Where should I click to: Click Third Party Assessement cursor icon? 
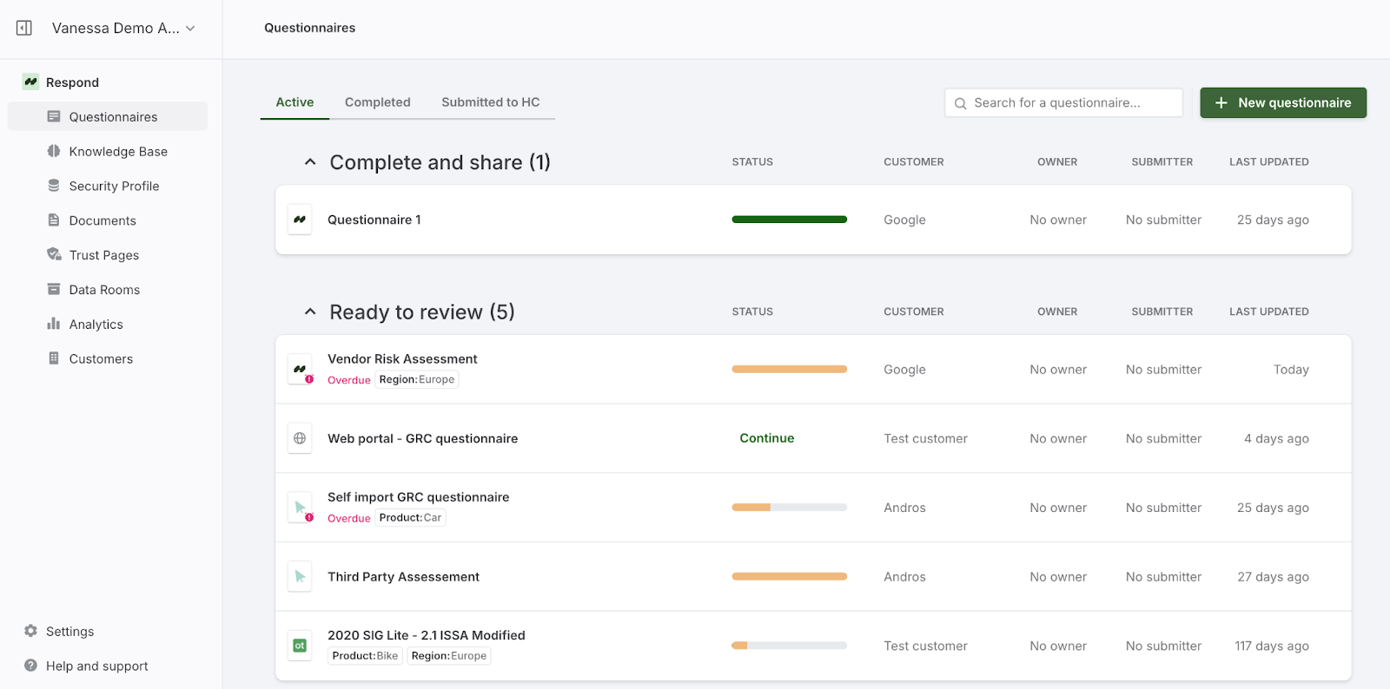(x=300, y=576)
